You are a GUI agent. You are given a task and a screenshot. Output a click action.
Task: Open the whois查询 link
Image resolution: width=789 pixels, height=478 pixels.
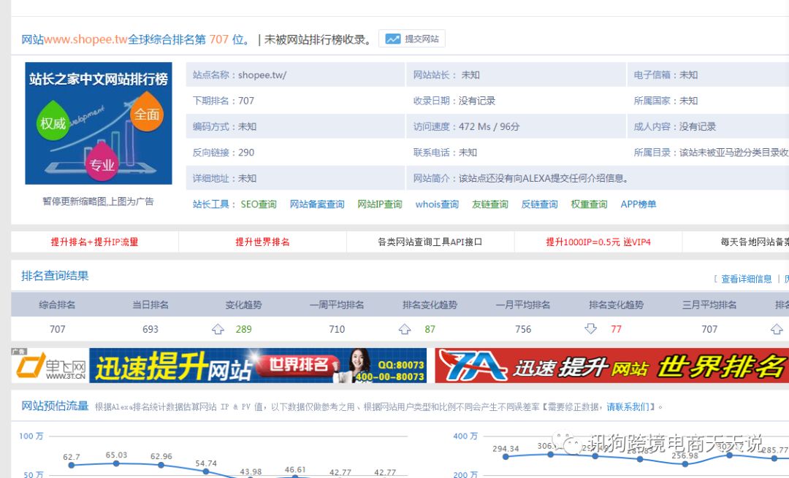point(437,204)
